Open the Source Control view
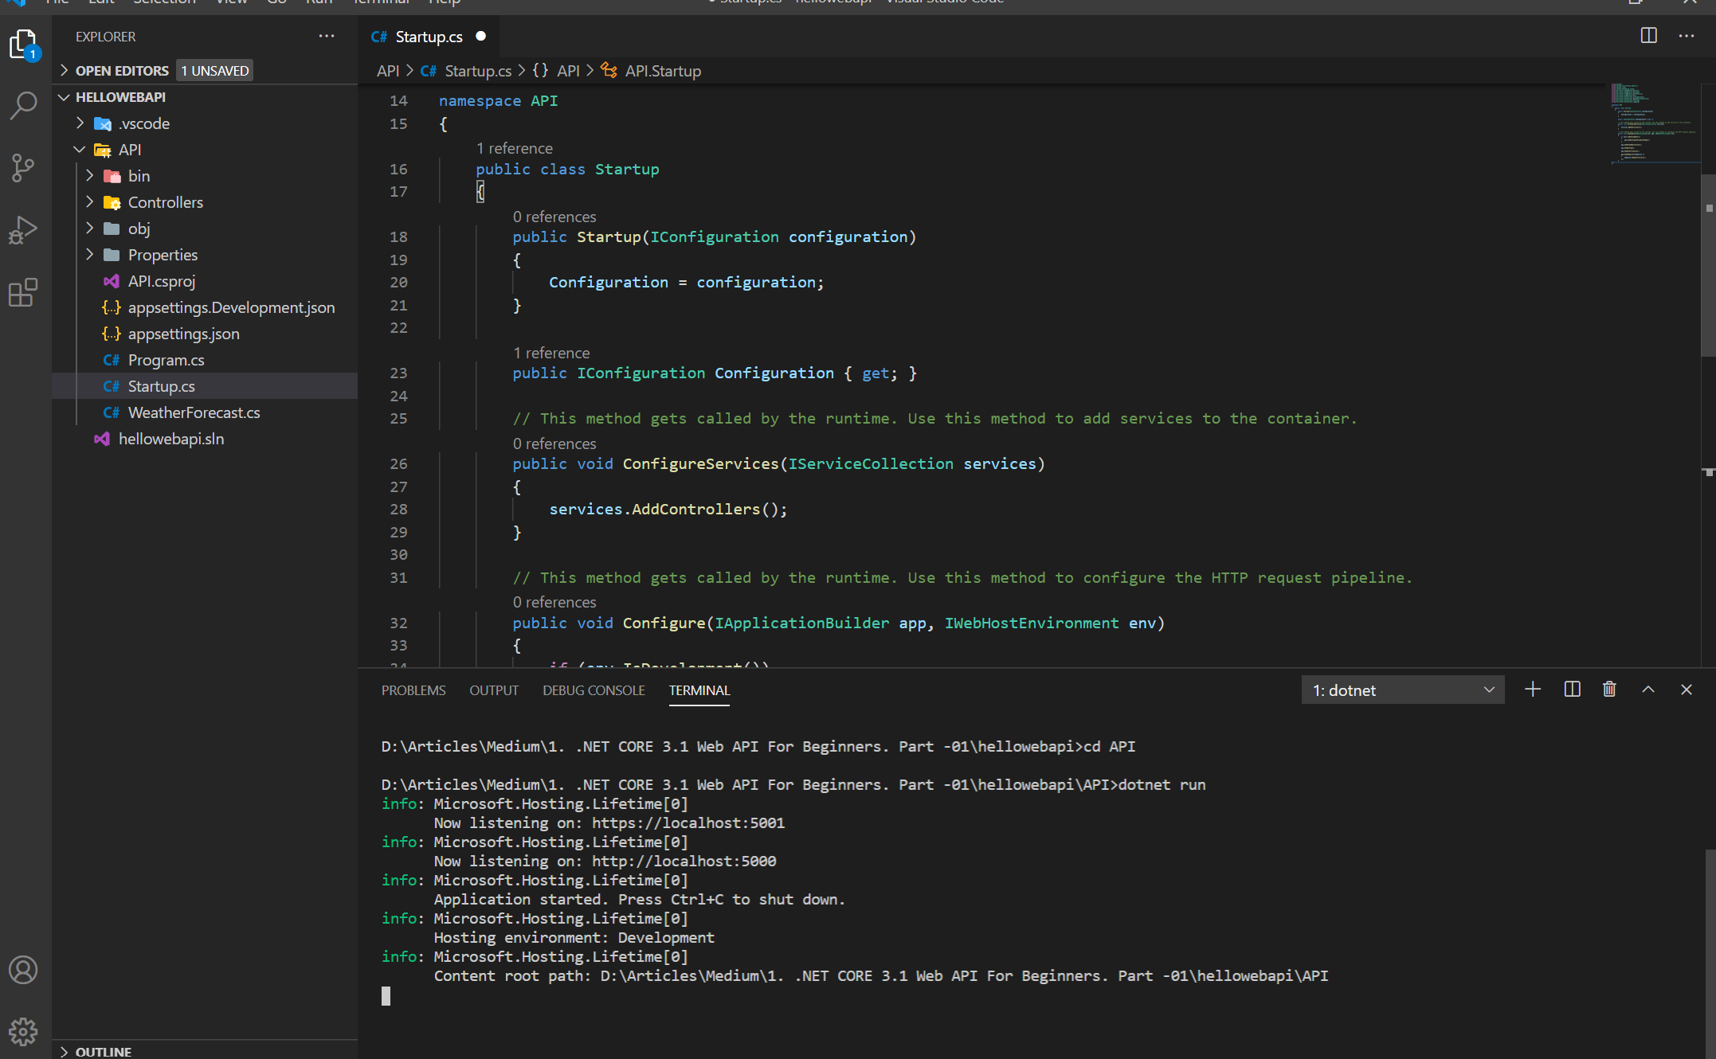 pos(23,167)
